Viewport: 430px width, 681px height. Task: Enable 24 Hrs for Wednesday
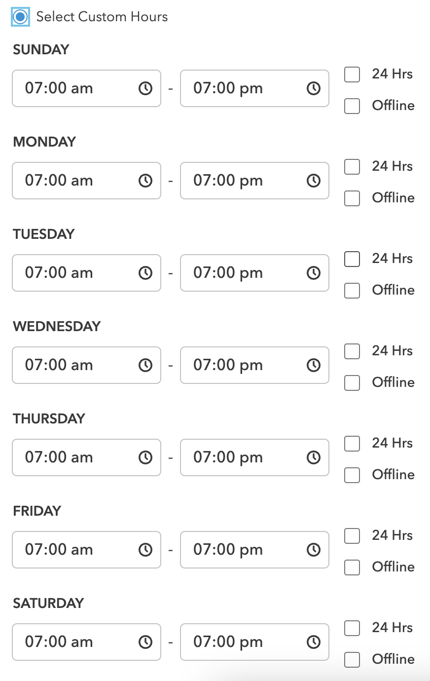[x=352, y=351]
